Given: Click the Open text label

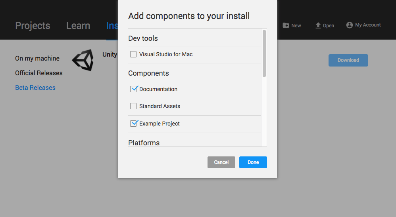Looking at the screenshot, I should point(328,25).
